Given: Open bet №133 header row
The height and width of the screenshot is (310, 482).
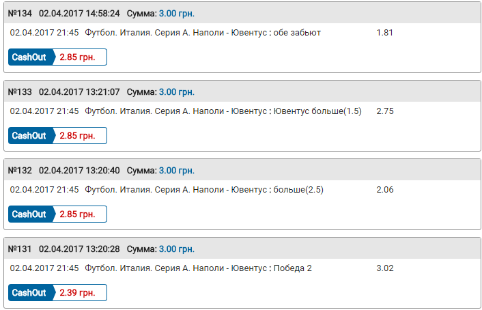Looking at the screenshot, I should 242,91.
